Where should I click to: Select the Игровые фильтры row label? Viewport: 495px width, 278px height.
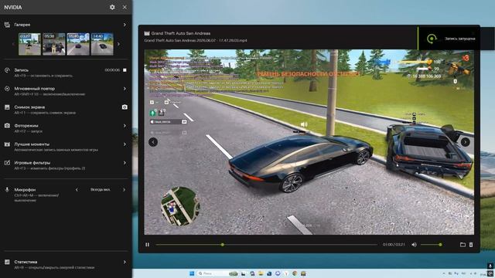coord(32,163)
